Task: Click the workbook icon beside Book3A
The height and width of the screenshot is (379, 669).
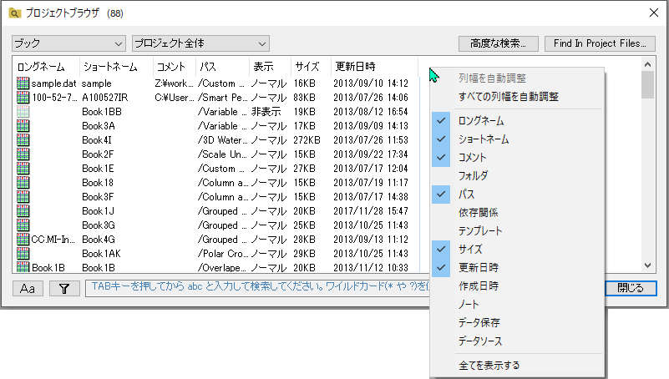Action: coord(23,126)
